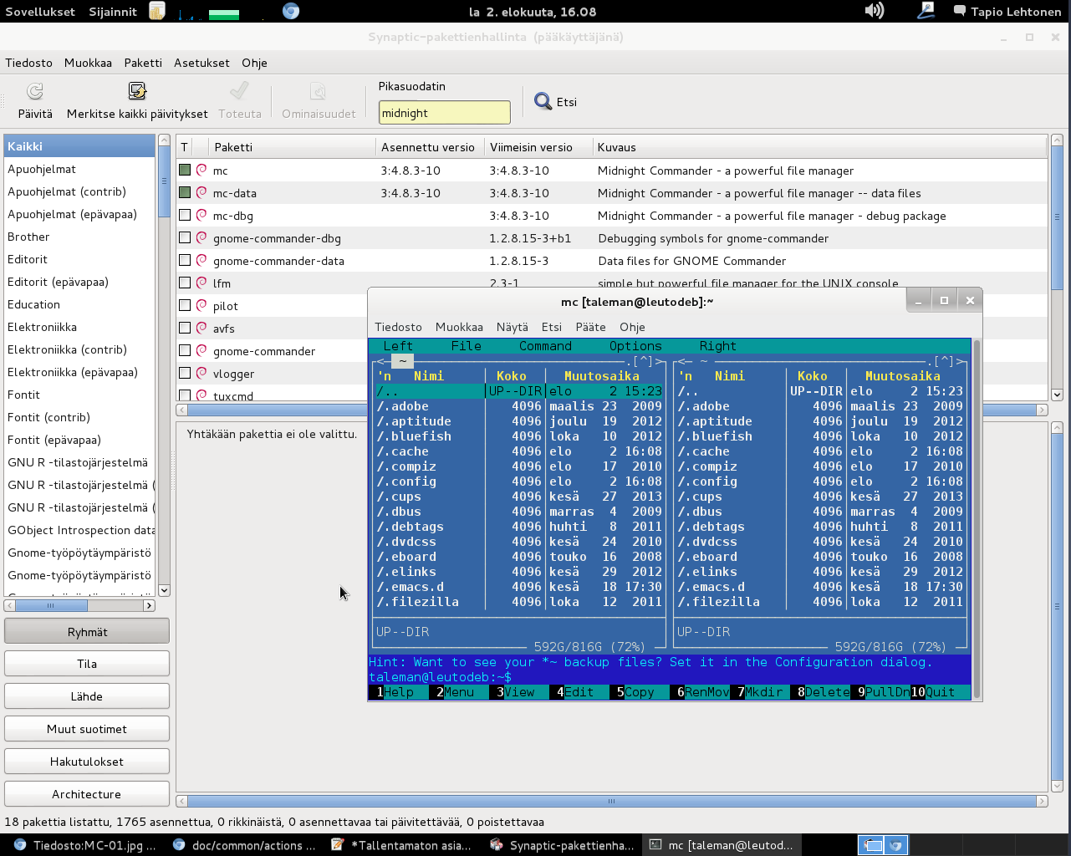Screen dimensions: 1071x856
Task: Click the category list horizontal scrollbar thumb
Action: pos(51,605)
